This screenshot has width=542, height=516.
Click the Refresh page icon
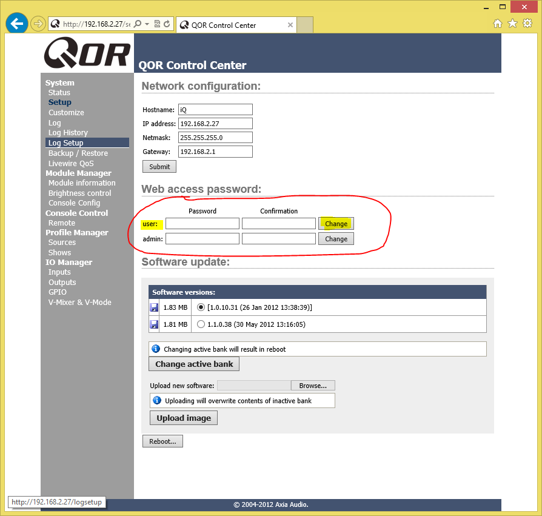pyautogui.click(x=167, y=24)
